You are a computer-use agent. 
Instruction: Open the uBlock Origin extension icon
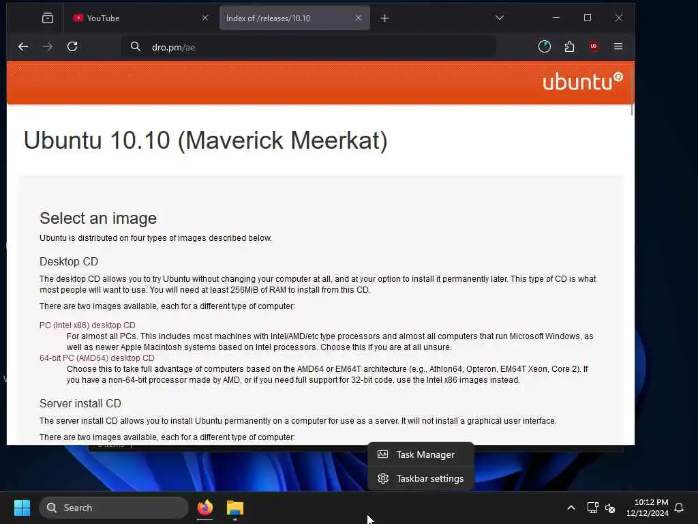coord(594,46)
